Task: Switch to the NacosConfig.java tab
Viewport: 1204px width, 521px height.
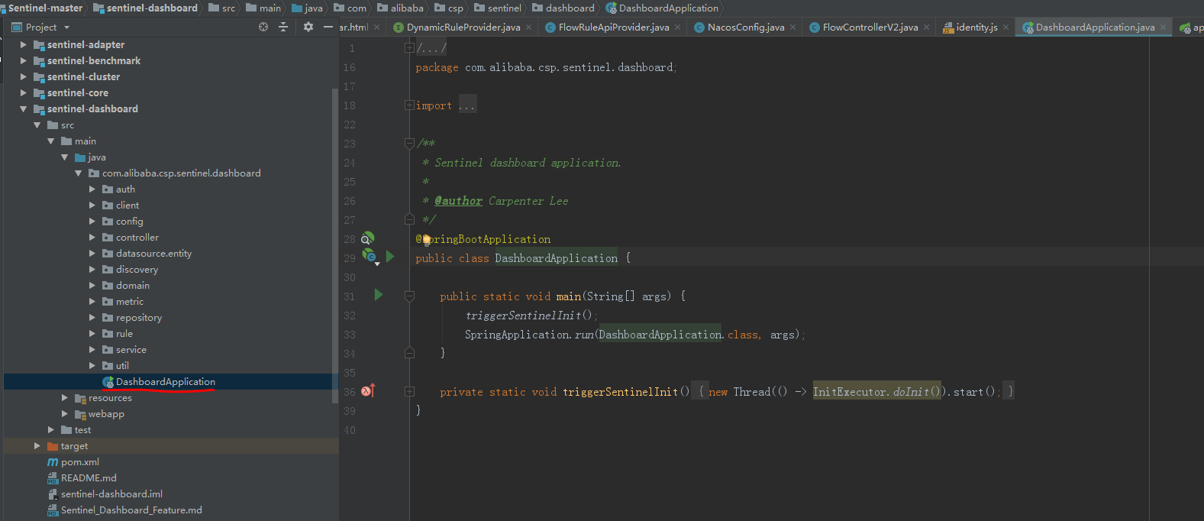Action: (x=745, y=28)
